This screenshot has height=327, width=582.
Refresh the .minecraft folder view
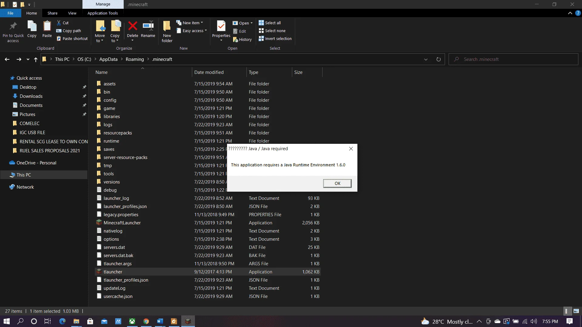[x=438, y=59]
